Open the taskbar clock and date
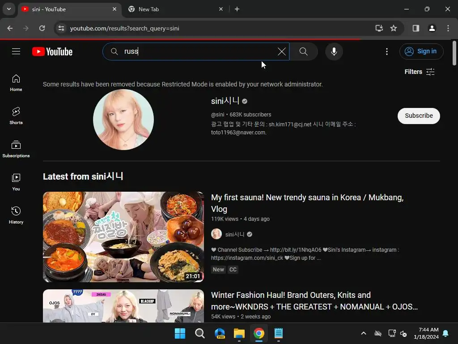The image size is (458, 344). pyautogui.click(x=426, y=333)
